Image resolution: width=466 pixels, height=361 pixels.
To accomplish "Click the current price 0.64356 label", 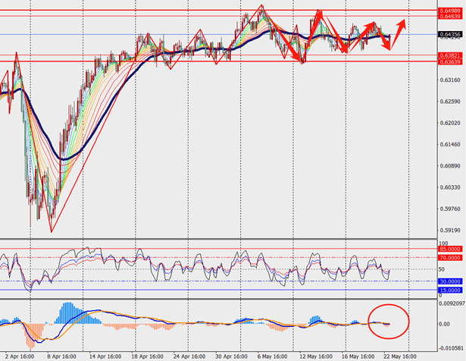I will coord(448,34).
